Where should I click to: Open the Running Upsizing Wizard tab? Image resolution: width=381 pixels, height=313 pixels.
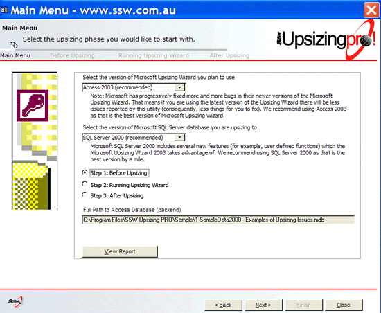tap(154, 55)
